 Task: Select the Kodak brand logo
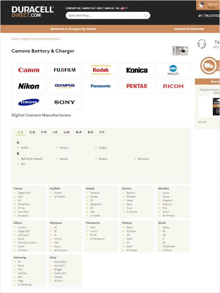click(x=101, y=70)
